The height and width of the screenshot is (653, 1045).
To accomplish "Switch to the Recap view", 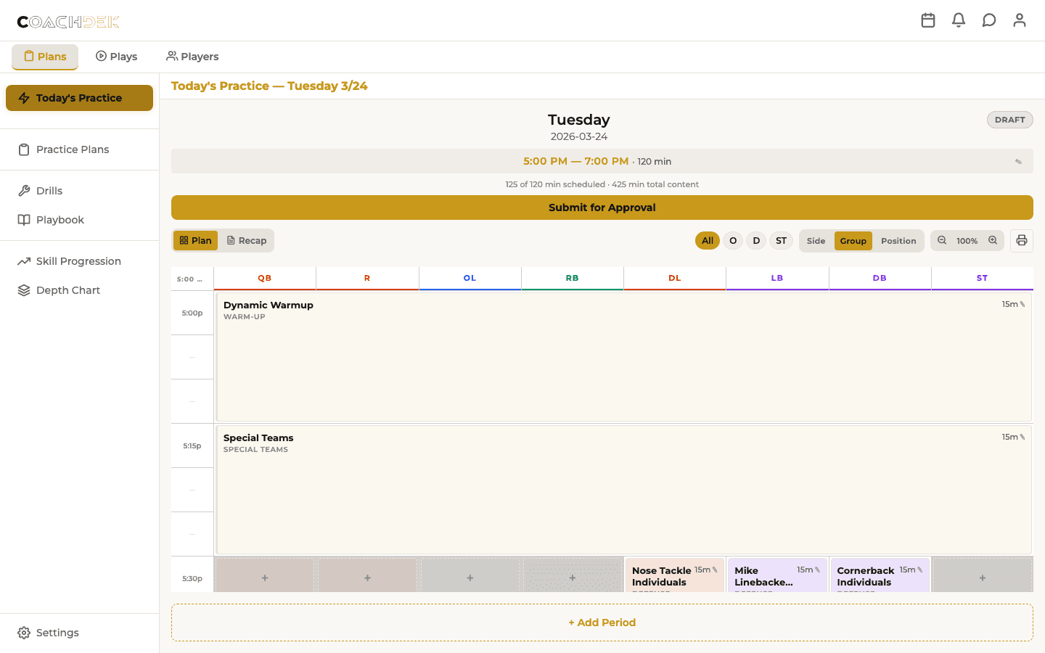I will point(247,240).
